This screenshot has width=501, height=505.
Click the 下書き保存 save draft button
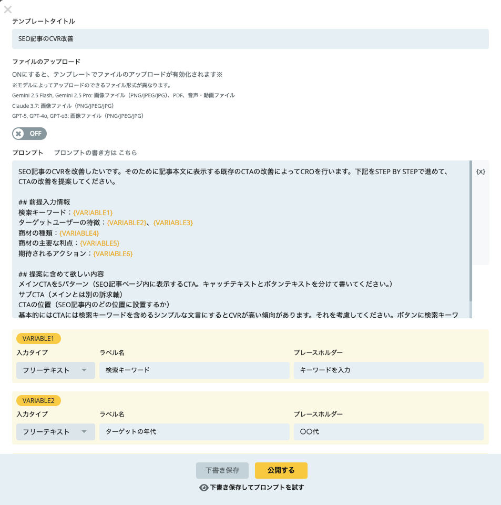coord(222,470)
